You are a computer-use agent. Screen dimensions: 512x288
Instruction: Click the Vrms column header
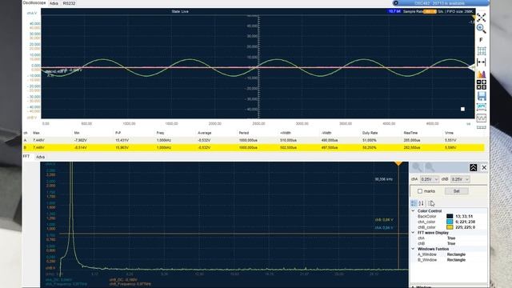(449, 133)
